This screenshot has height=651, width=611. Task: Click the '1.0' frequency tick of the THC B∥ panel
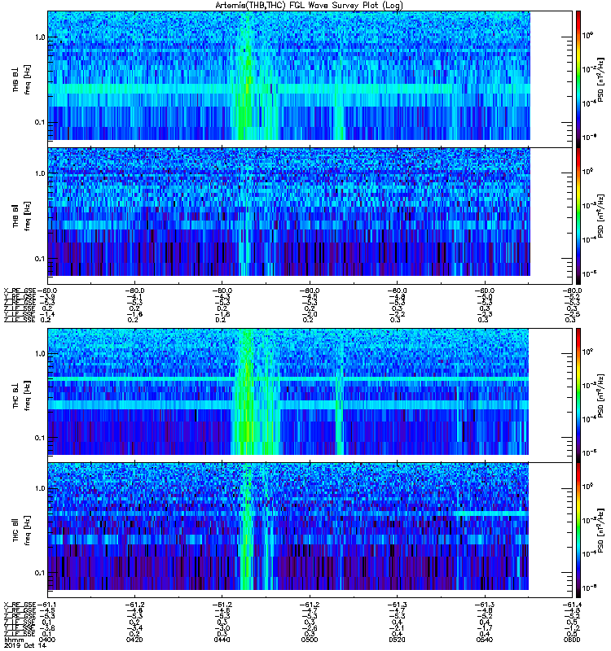pos(40,488)
